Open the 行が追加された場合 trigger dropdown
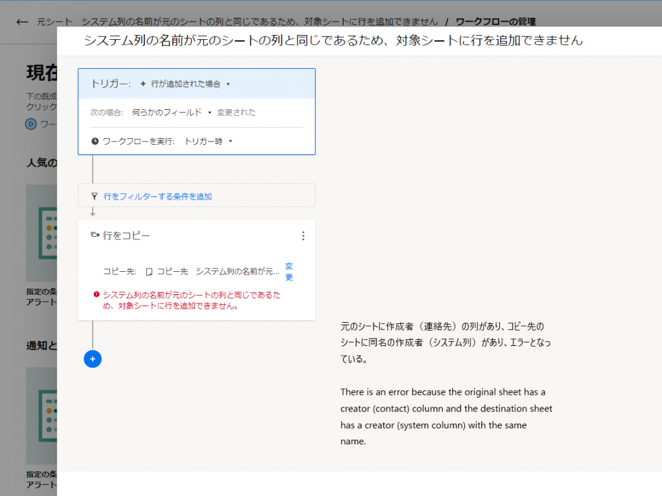The height and width of the screenshot is (496, 662). tap(191, 84)
